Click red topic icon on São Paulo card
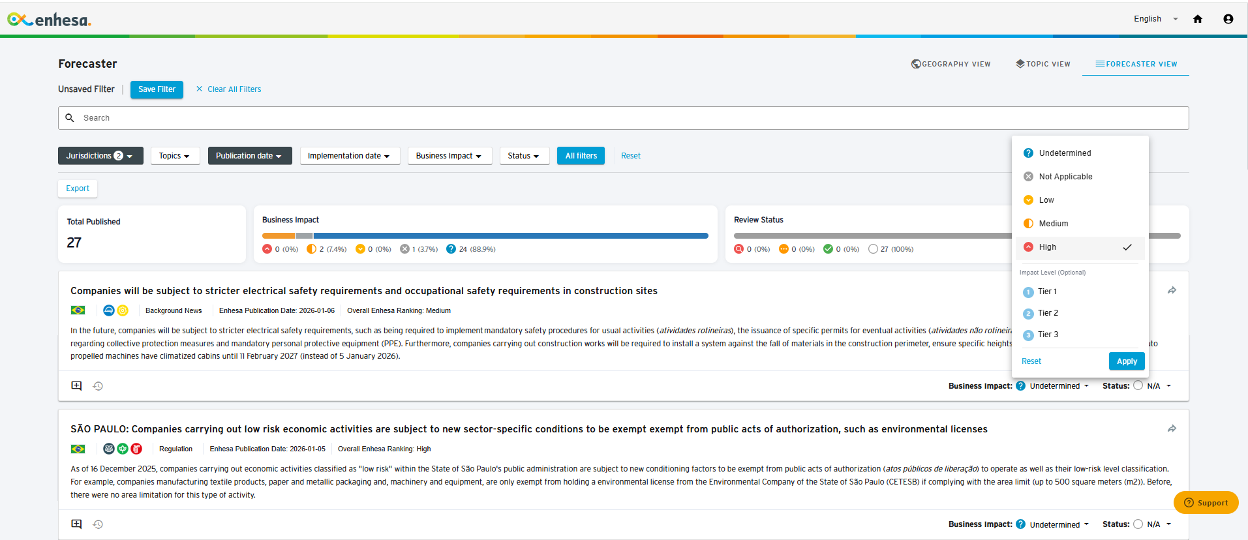Viewport: 1248px width, 540px height. click(136, 449)
